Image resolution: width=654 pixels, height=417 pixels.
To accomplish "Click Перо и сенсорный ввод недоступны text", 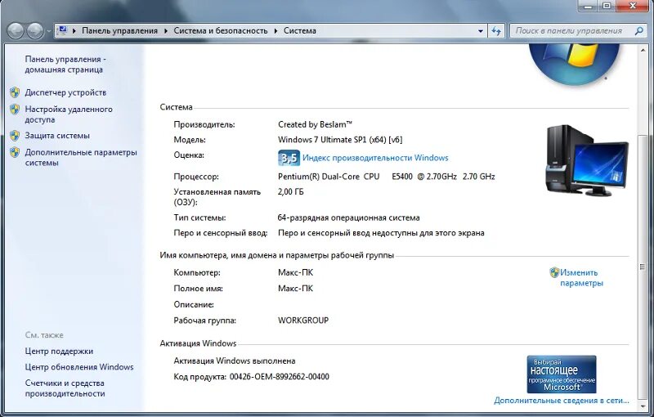I will (x=381, y=233).
